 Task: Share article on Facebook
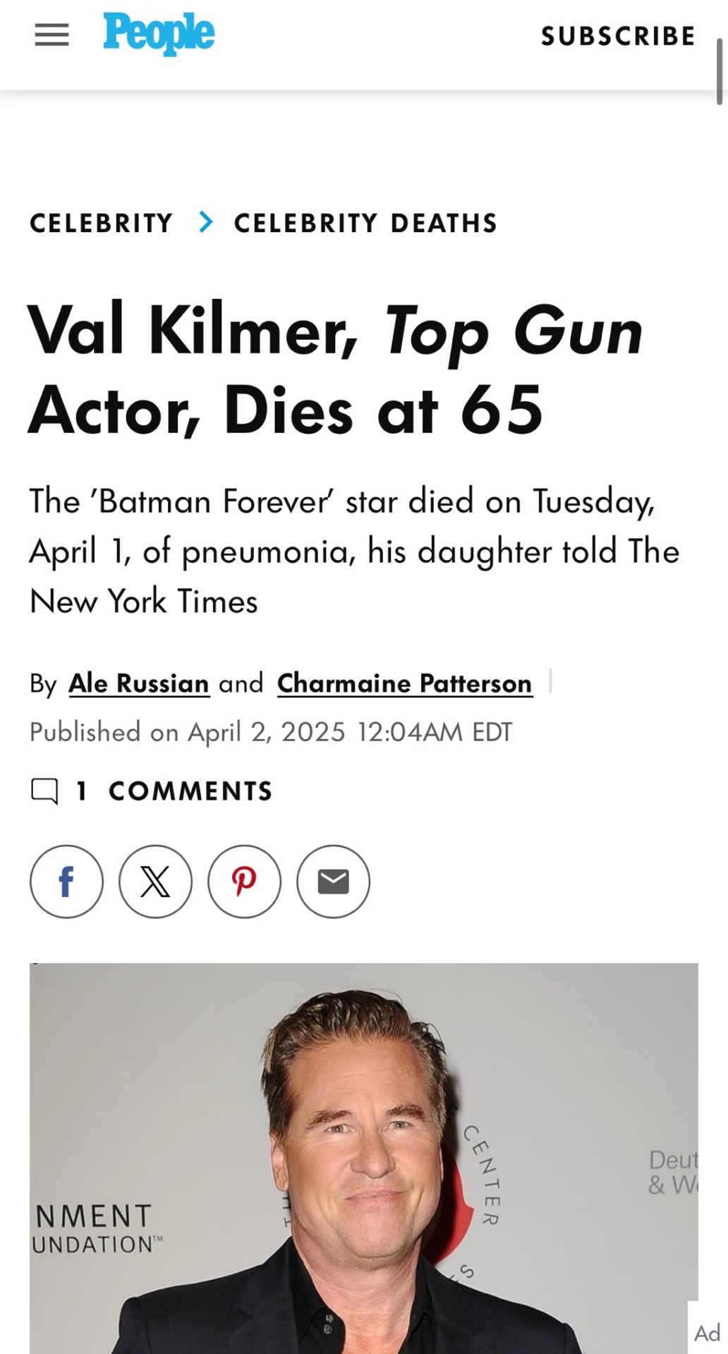pyautogui.click(x=66, y=882)
